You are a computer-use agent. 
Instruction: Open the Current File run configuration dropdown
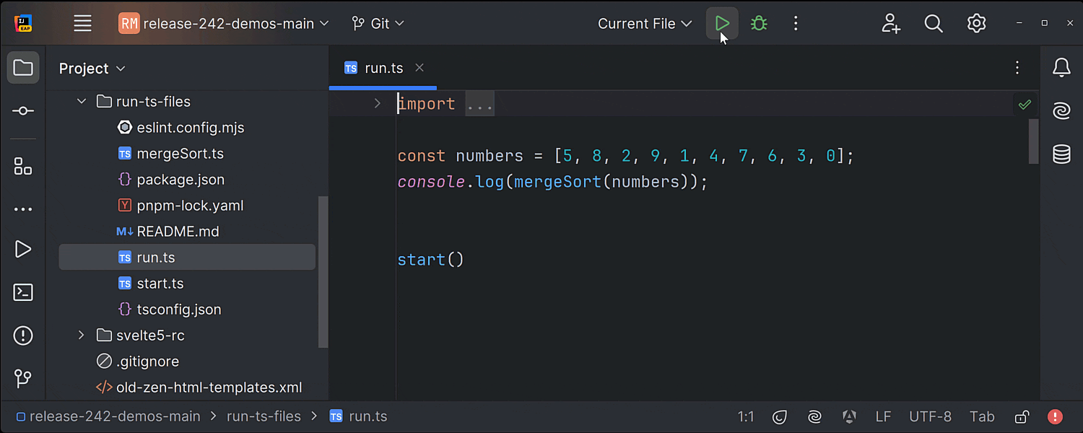pyautogui.click(x=645, y=24)
